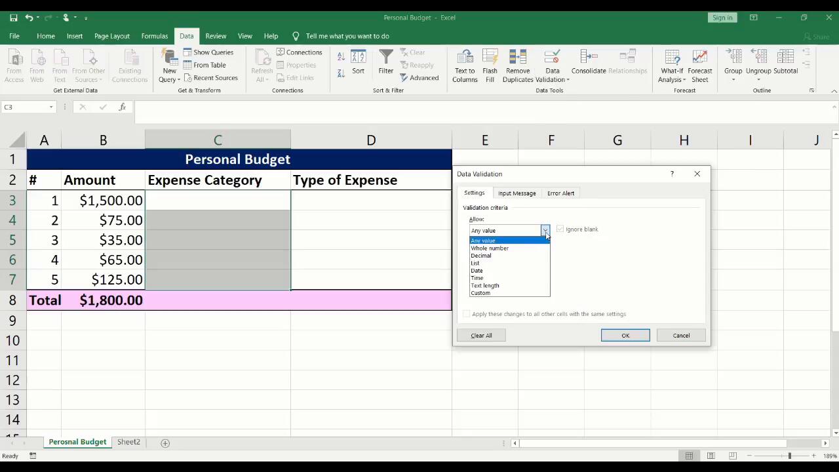Expand the What-If Analysis dropdown

(x=672, y=72)
